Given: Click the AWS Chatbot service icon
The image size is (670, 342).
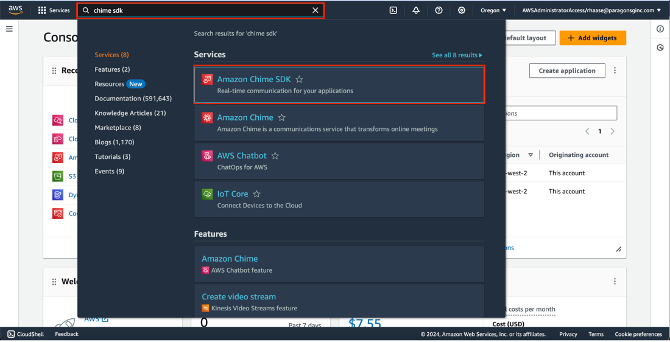Looking at the screenshot, I should [x=207, y=156].
